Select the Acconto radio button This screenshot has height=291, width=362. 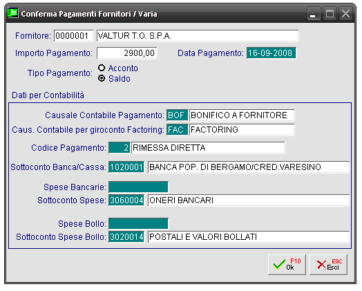[x=102, y=68]
